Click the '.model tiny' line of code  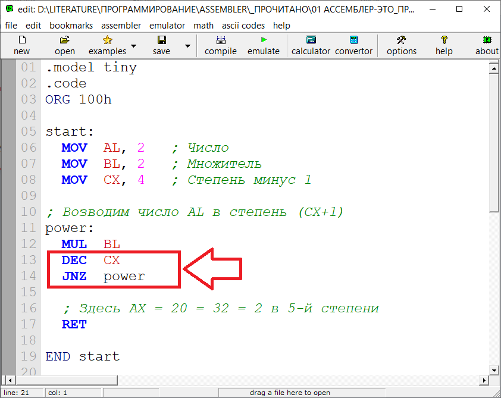tap(91, 67)
